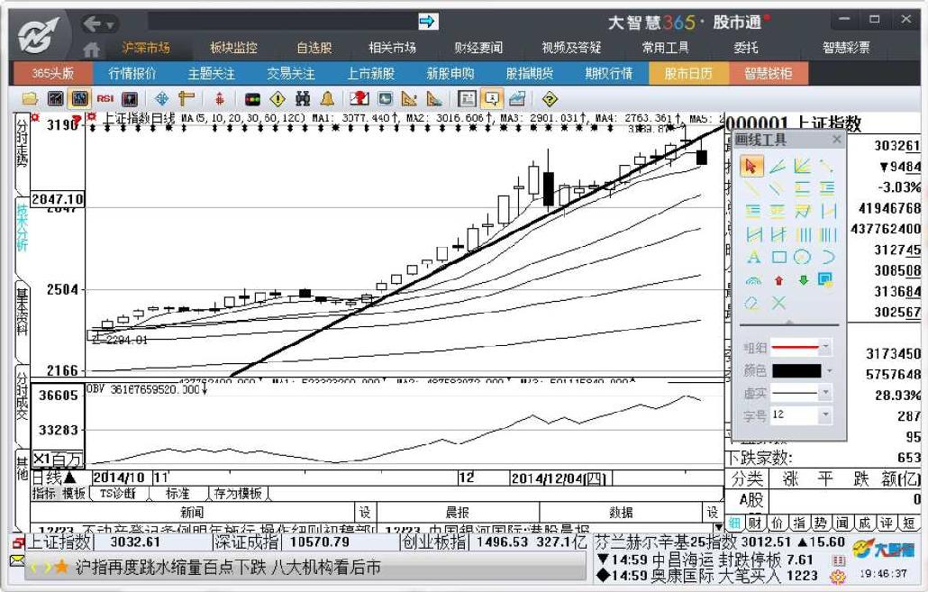Screen dimensions: 928x592
Task: Click the blue go-arrow beside search box
Action: pos(427,22)
